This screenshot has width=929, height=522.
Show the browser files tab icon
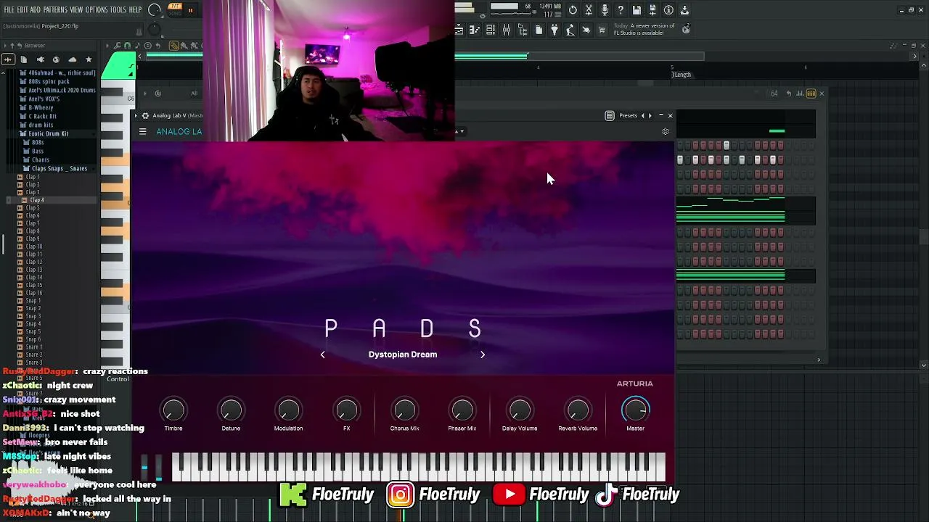[x=24, y=59]
